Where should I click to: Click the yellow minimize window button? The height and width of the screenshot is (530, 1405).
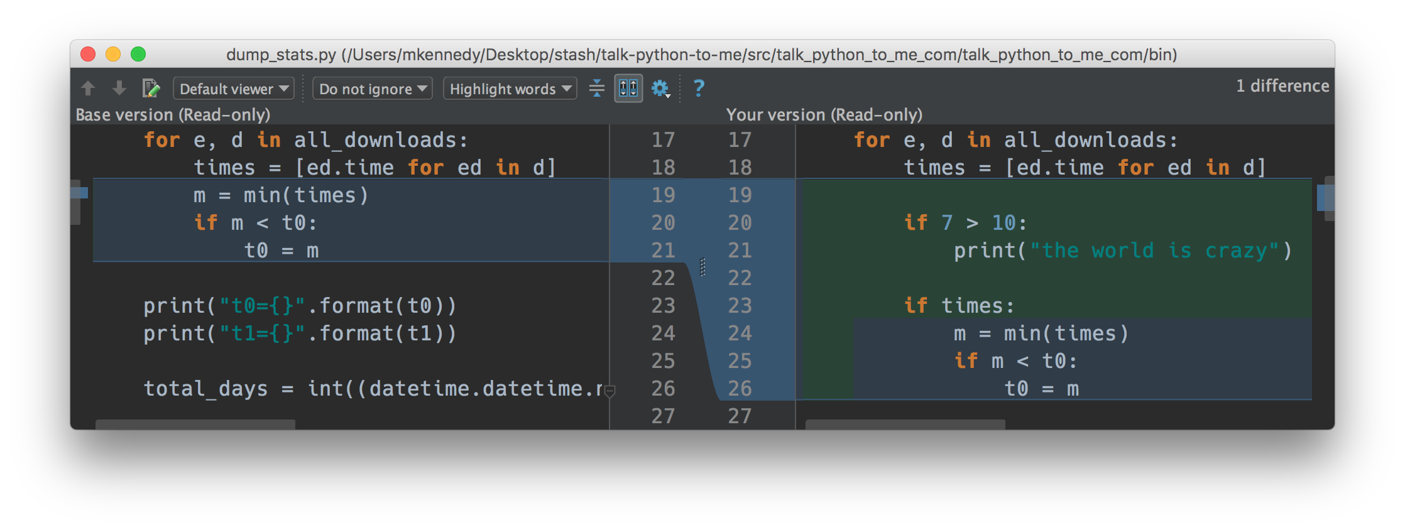tap(113, 55)
